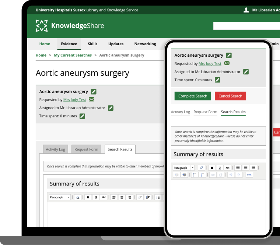This screenshot has width=280, height=245.
Task: Edit time spent pencil in phone view
Action: click(x=217, y=80)
